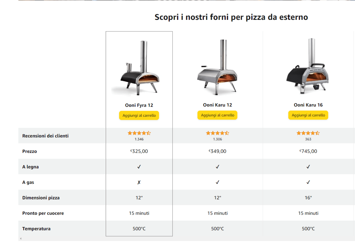Add Ooni Fyra 12 to cart
355x246 pixels.
pos(139,115)
